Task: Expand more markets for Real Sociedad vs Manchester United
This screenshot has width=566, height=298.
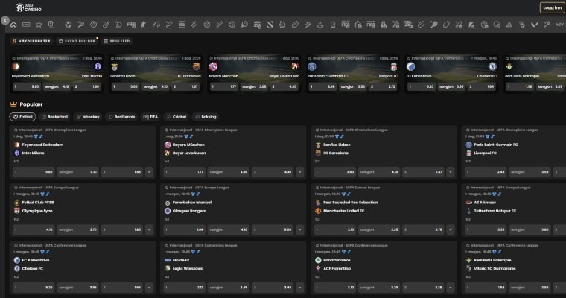Action: tap(451, 229)
